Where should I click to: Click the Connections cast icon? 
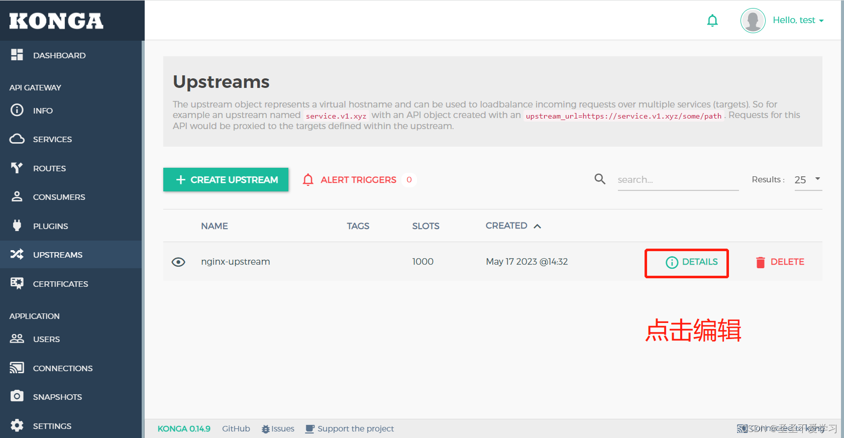point(17,368)
